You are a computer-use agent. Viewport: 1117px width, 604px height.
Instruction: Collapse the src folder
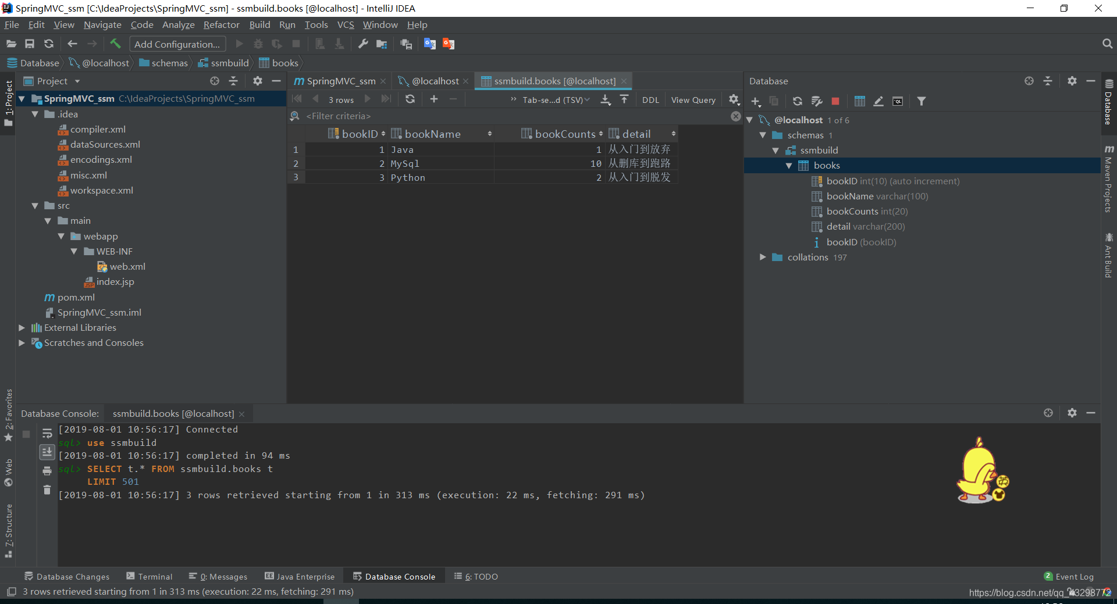[x=35, y=206]
